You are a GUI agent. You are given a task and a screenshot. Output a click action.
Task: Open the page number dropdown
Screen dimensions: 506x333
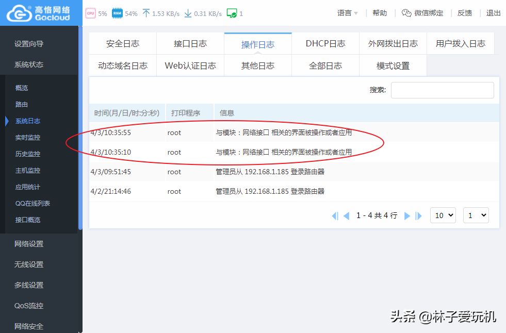[x=476, y=215]
